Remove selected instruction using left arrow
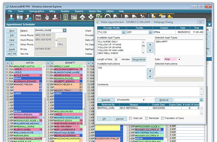Screen dimensions: 217x142 tap(150, 76)
